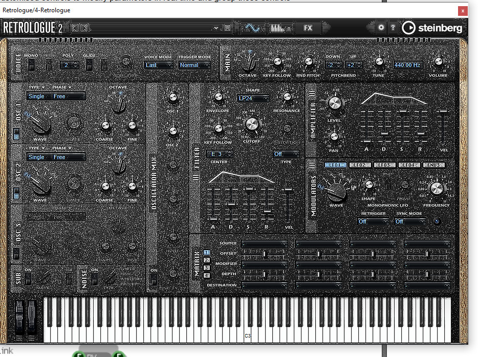The image size is (478, 357).
Task: Select matrix page 3
Action: (207, 267)
